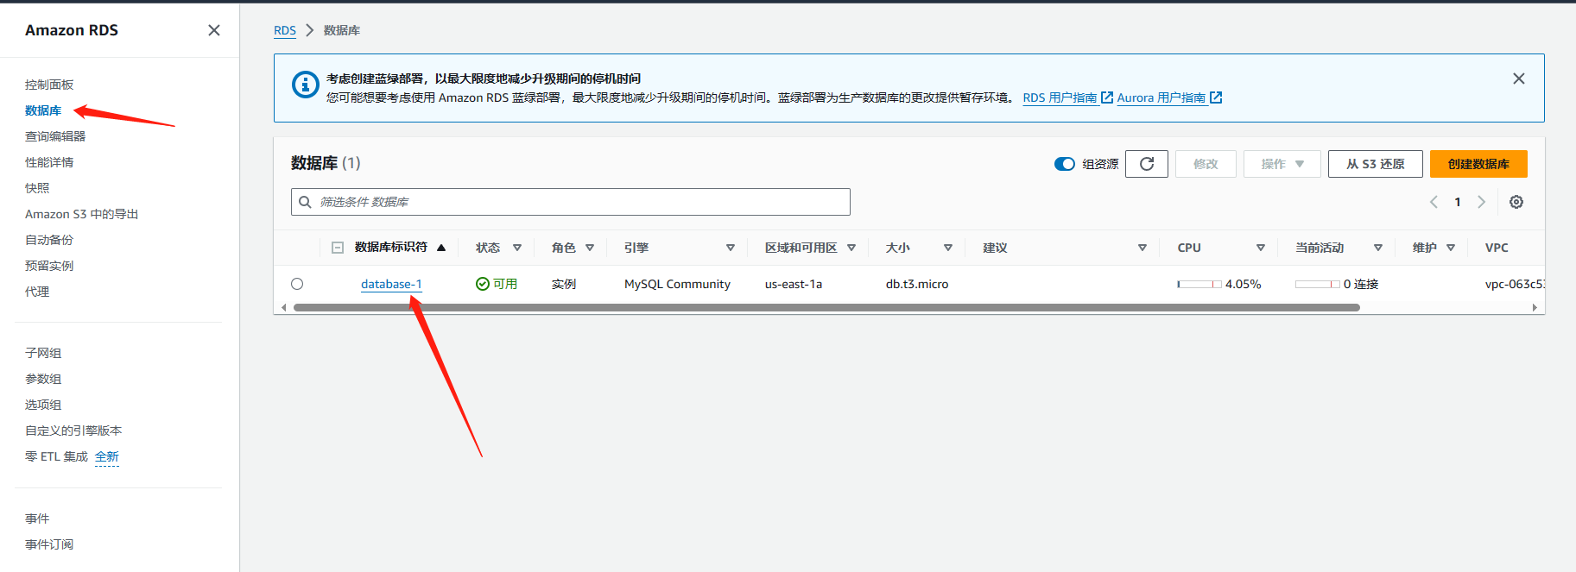Click breadcrumb chevron separator
This screenshot has width=1576, height=572.
[x=310, y=30]
